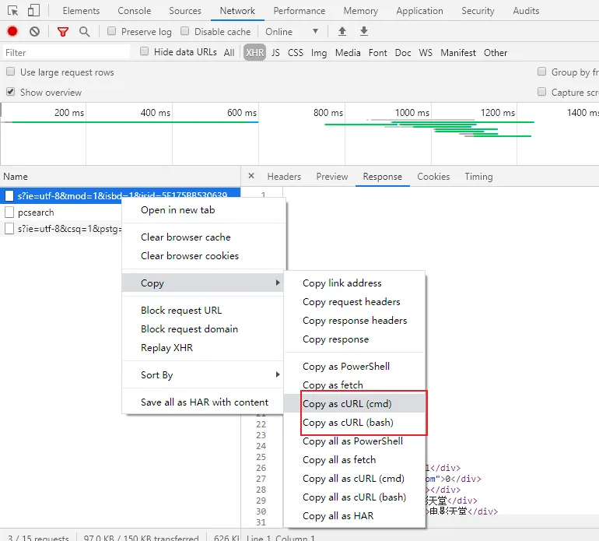Show the Preview tab of the request
599x541 pixels.
click(x=332, y=177)
